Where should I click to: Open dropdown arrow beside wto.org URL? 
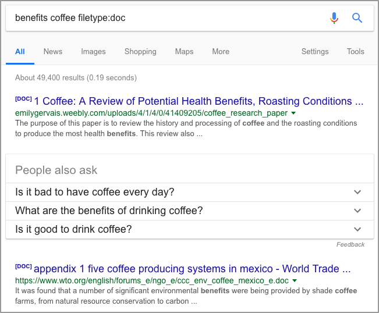click(x=295, y=280)
